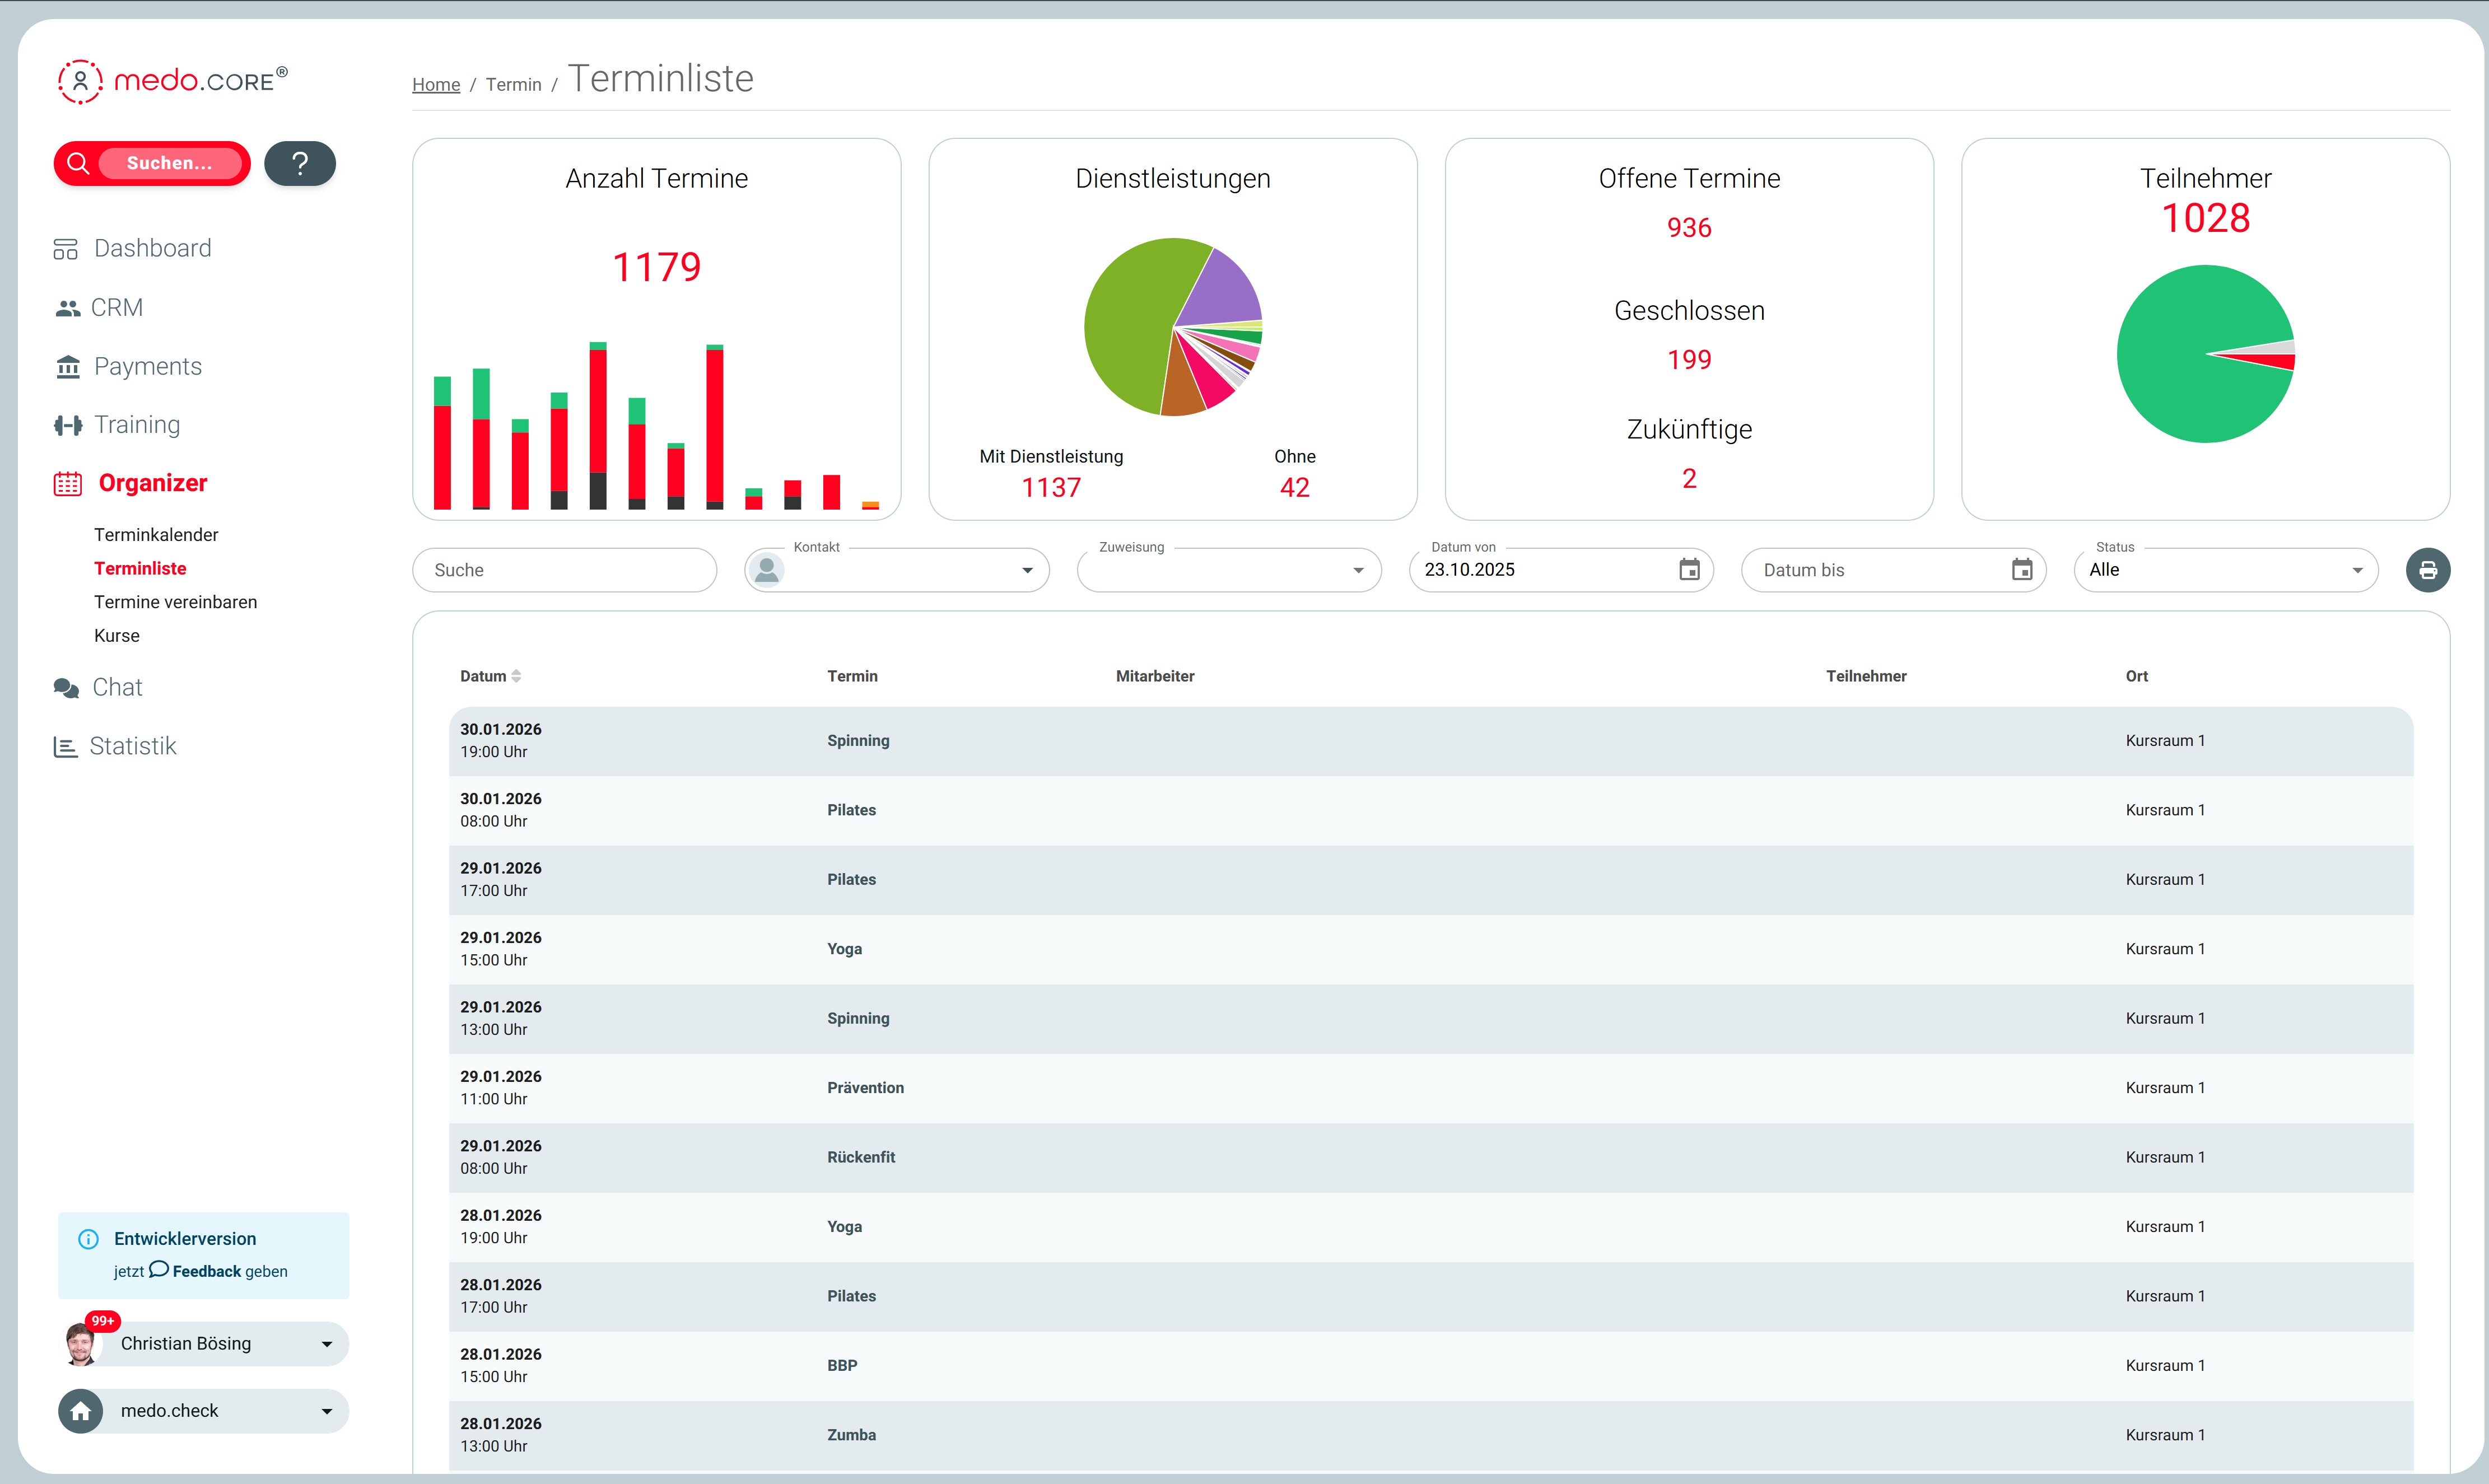2489x1484 pixels.
Task: Open the Status dropdown showing Alle
Action: tap(2357, 570)
